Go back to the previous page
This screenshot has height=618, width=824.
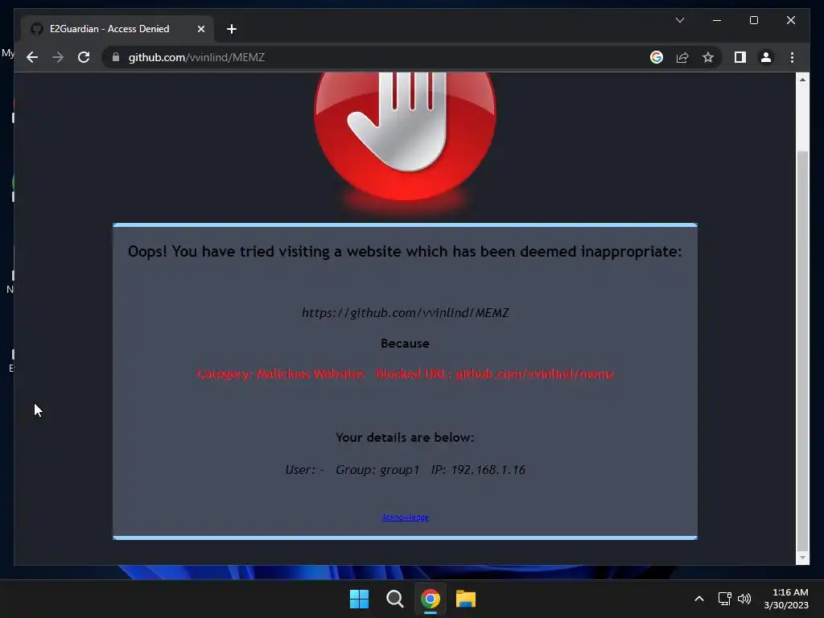click(x=32, y=57)
